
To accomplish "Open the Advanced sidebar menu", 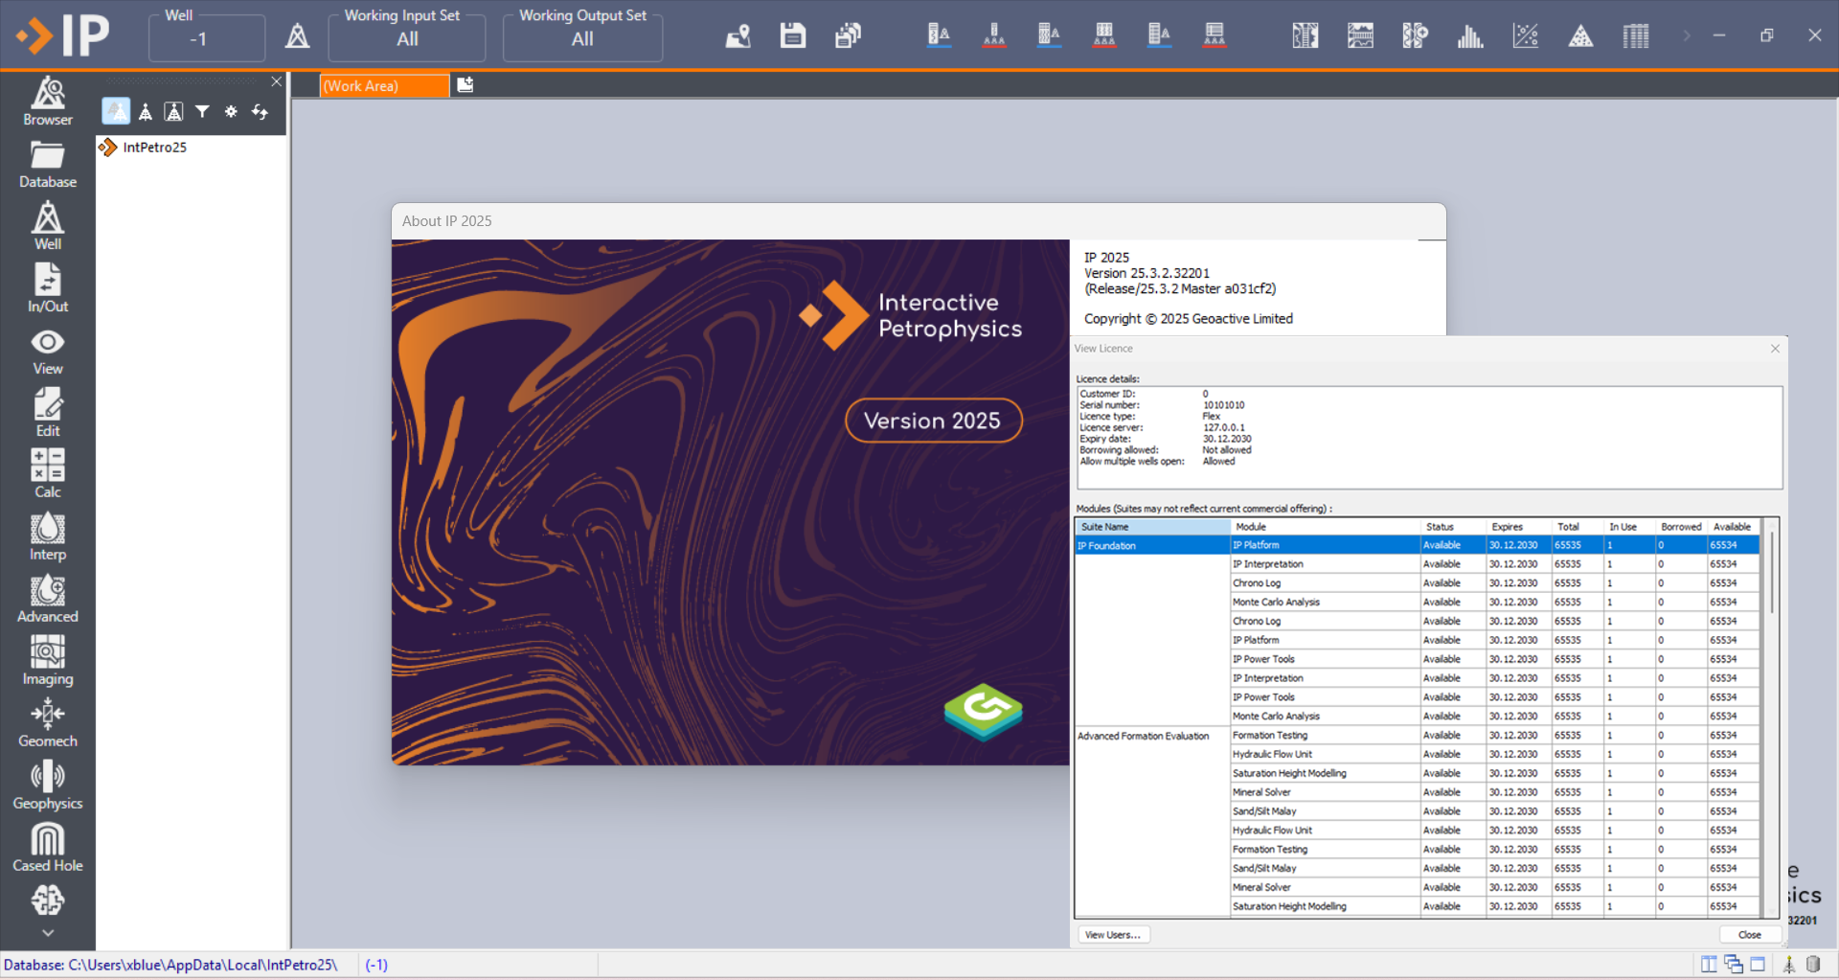I will pyautogui.click(x=48, y=599).
